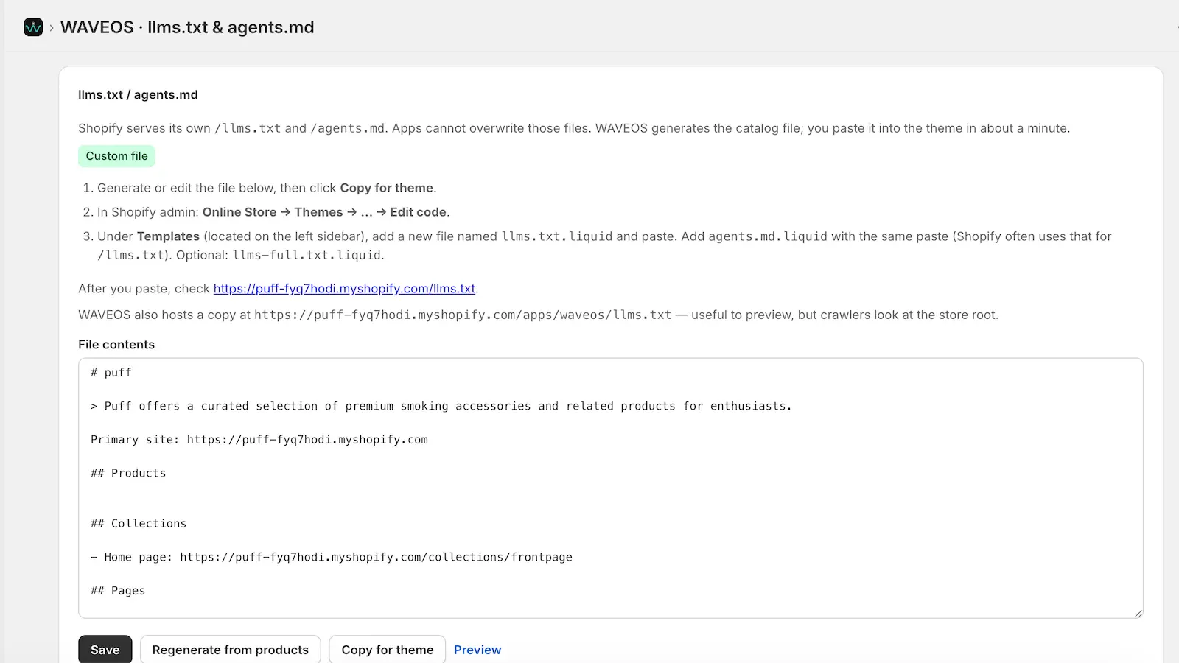Click step 2 'In Shopify admin: Online Store' text
This screenshot has height=663, width=1179.
click(x=273, y=212)
